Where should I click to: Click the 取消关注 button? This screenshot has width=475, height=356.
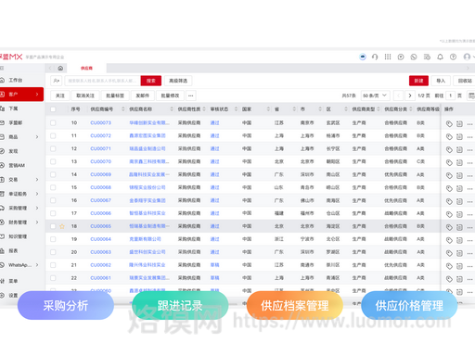pyautogui.click(x=85, y=95)
